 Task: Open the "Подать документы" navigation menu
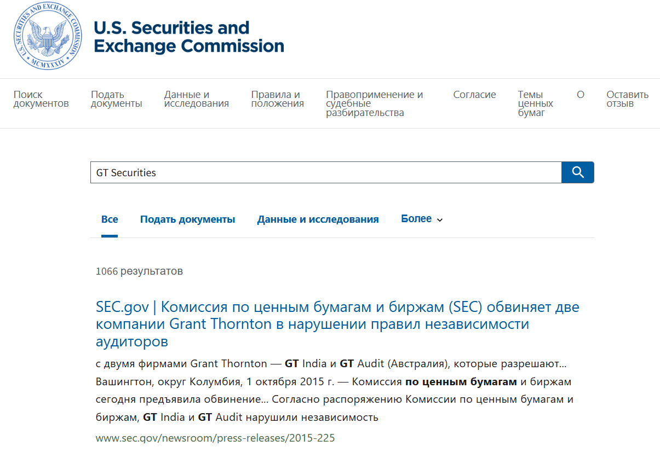[116, 98]
